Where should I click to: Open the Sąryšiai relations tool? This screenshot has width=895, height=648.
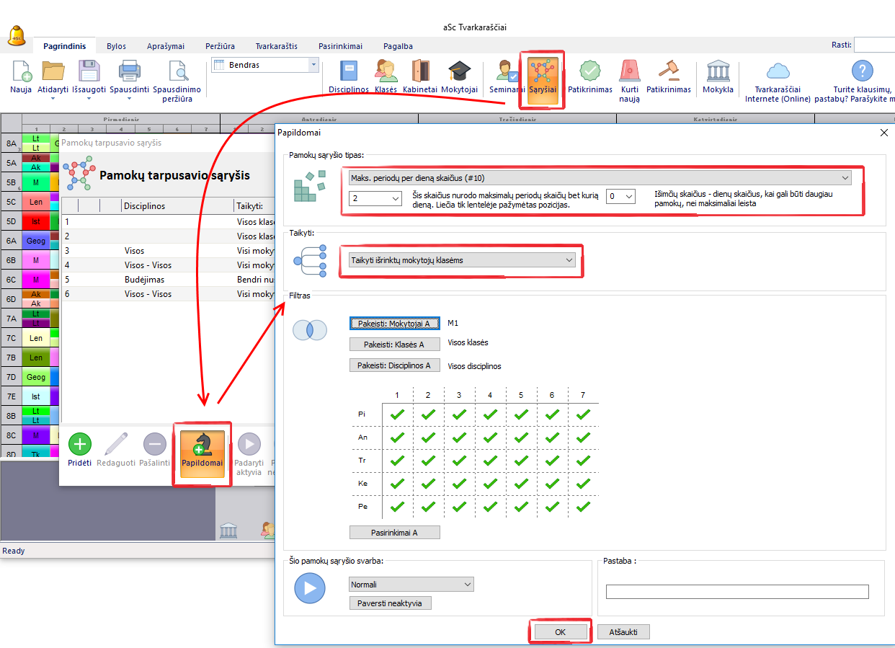click(542, 73)
